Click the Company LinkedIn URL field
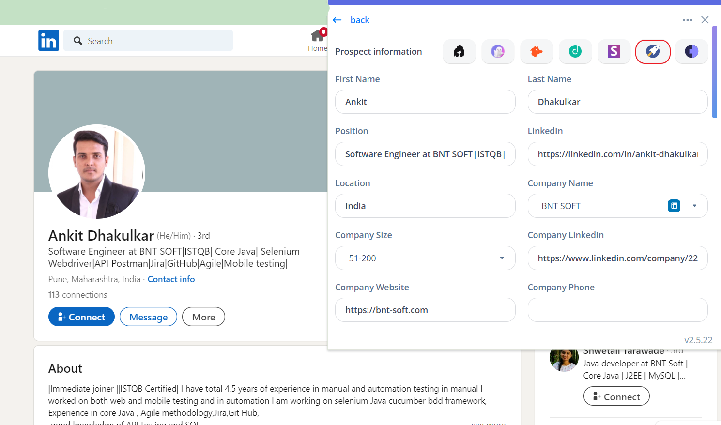721x425 pixels. (617, 258)
